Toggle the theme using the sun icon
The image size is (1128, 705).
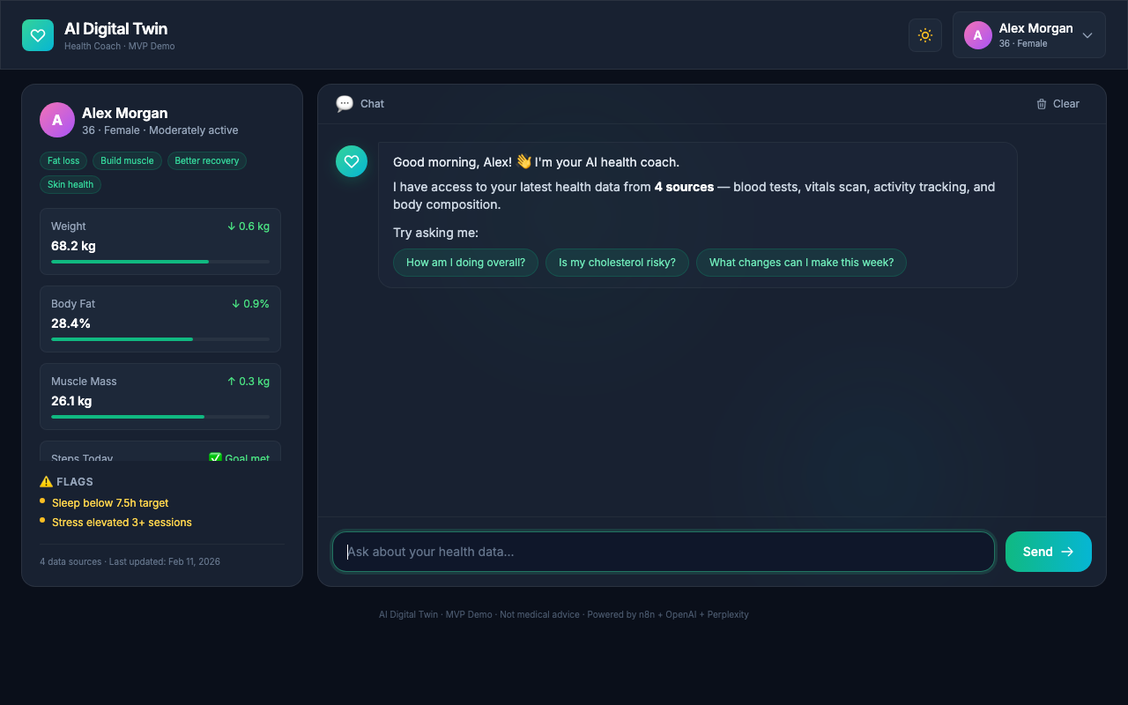point(924,34)
